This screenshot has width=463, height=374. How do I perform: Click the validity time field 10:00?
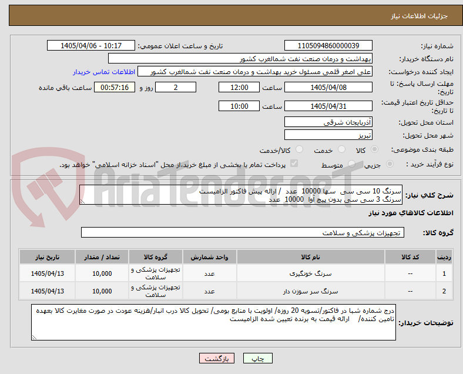pyautogui.click(x=239, y=106)
